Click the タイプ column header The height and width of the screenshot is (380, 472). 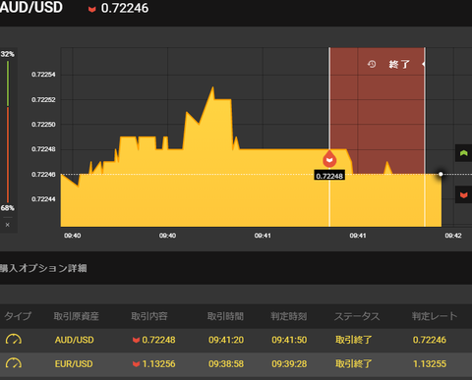(18, 316)
